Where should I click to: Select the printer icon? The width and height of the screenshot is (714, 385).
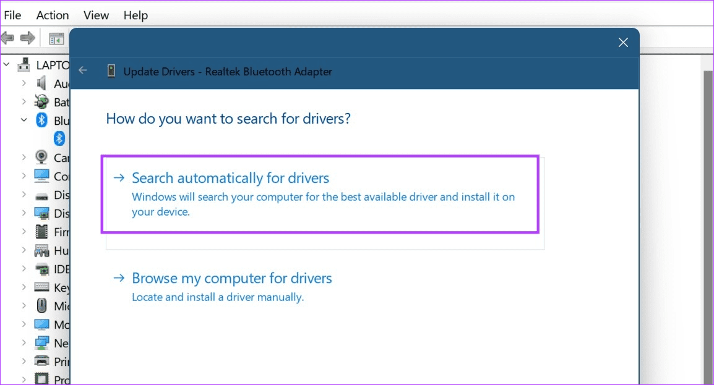click(x=41, y=362)
